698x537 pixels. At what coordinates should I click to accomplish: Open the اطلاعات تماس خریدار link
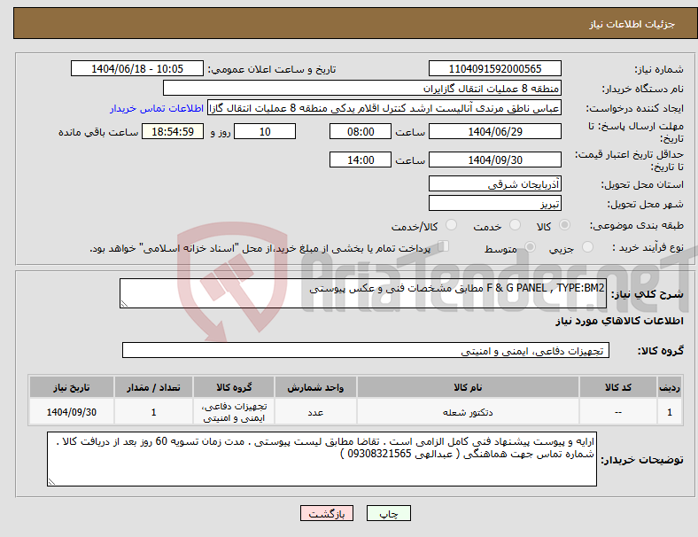(x=157, y=108)
